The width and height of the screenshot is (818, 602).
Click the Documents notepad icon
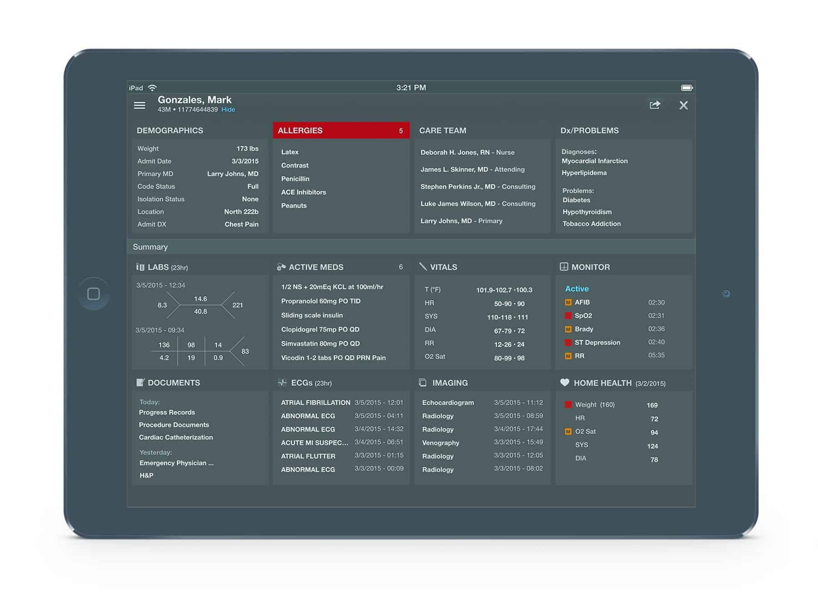point(140,382)
